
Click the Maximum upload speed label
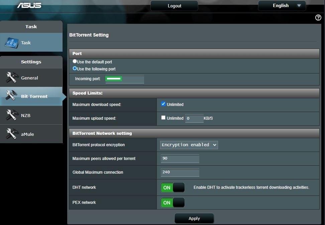click(x=94, y=118)
